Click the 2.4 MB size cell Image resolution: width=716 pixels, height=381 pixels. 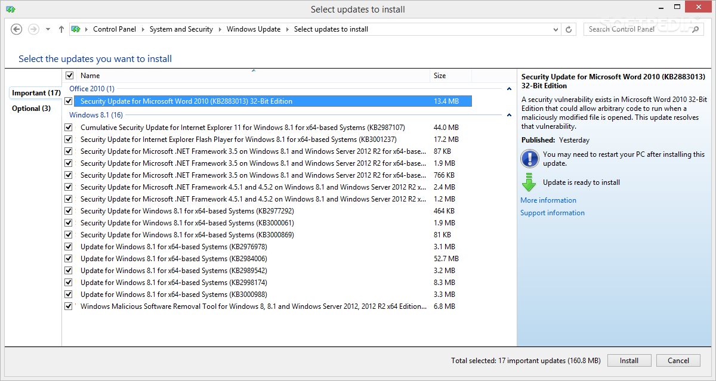[445, 187]
